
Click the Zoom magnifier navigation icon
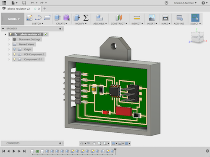click(x=100, y=143)
